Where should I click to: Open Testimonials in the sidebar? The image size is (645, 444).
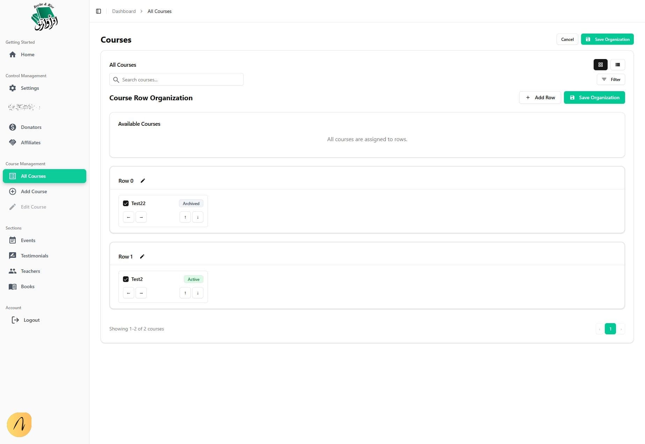[x=34, y=256]
